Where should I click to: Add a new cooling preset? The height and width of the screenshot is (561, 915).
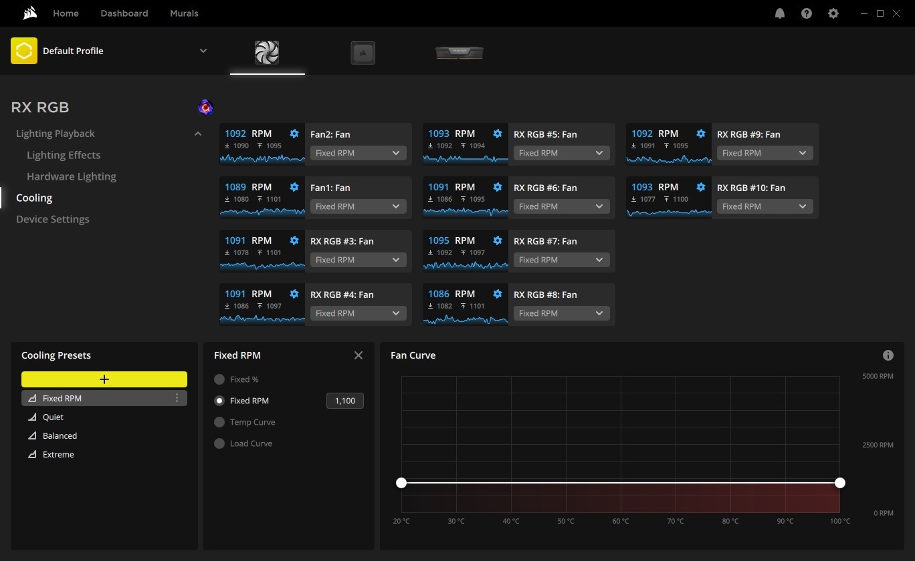[x=104, y=379]
